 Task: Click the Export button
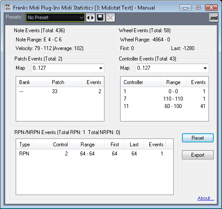click(198, 155)
